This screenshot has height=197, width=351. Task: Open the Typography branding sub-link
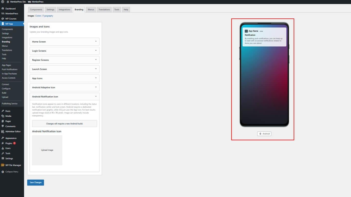pos(48,16)
